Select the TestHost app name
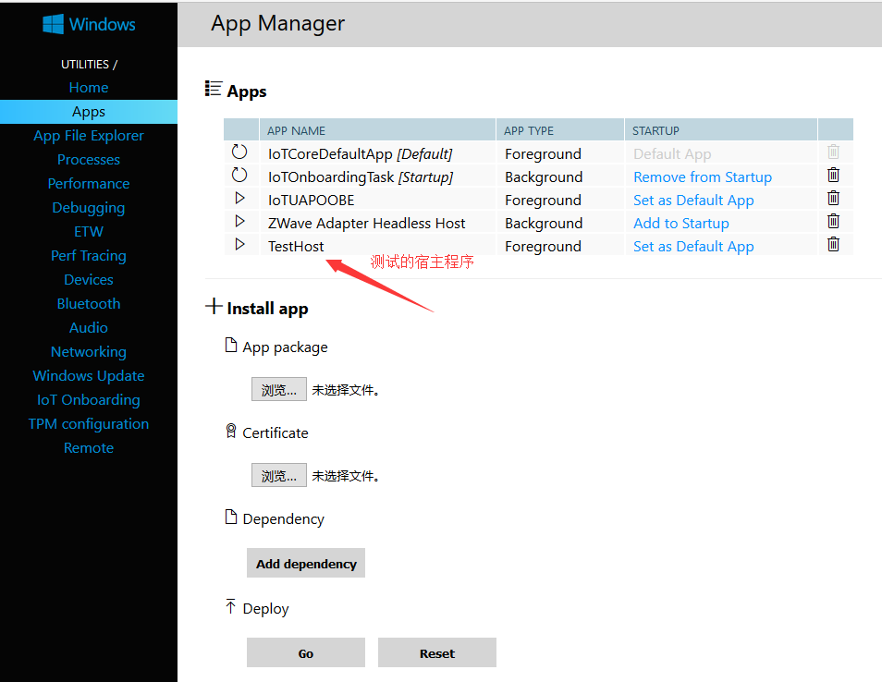Image resolution: width=882 pixels, height=682 pixels. pyautogui.click(x=296, y=246)
